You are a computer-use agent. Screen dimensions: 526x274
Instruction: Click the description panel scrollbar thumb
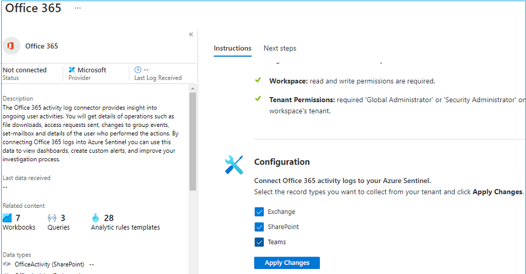[x=193, y=141]
